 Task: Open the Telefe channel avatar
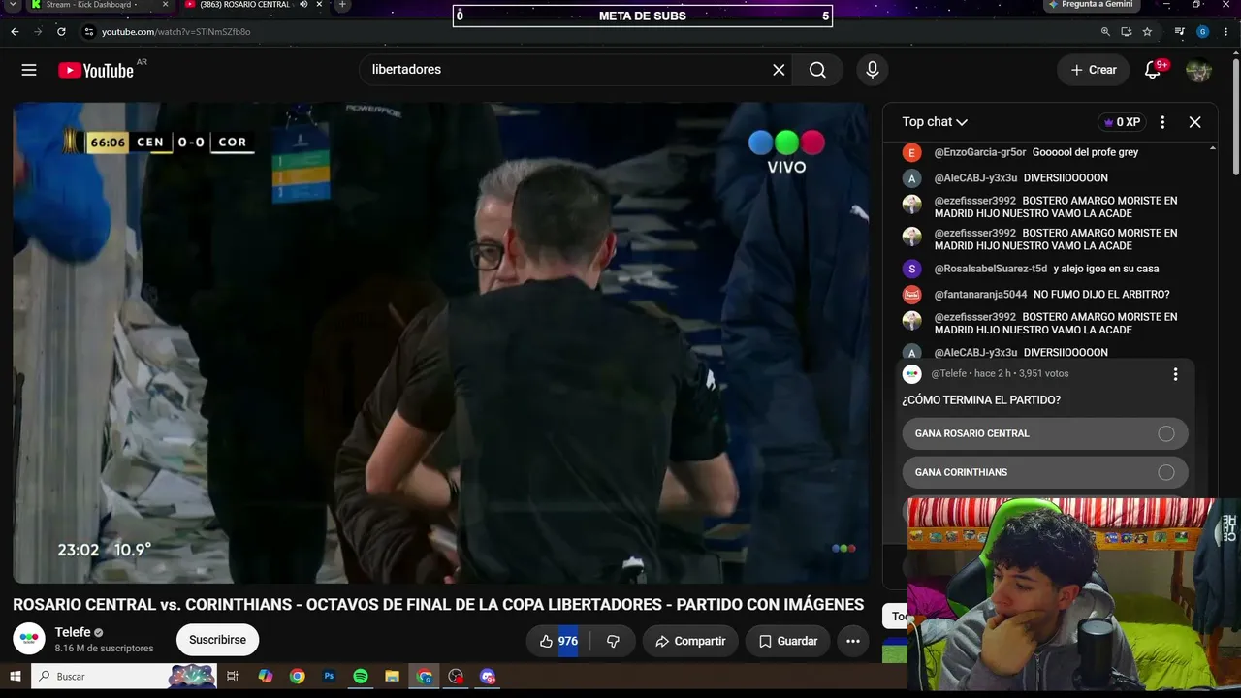point(29,639)
